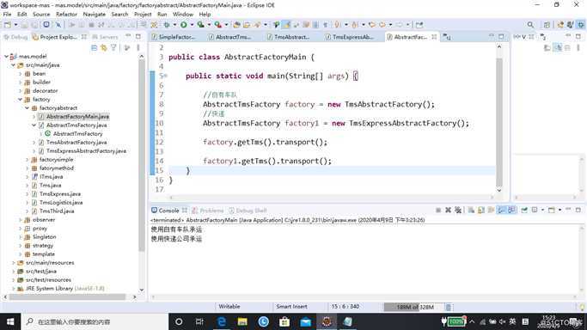Viewport: 587px width, 330px height.
Task: Remove all terminated launches in console
Action: (458, 211)
